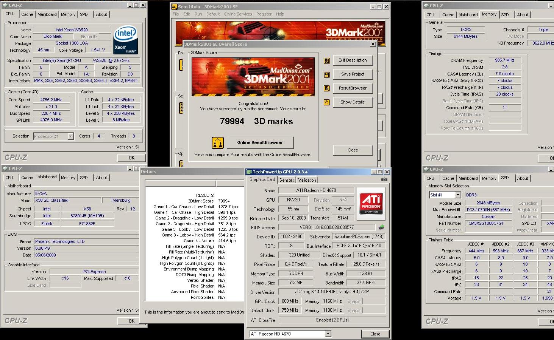Click the ResultBrowser button
This screenshot has height=340, width=554.
pos(353,88)
